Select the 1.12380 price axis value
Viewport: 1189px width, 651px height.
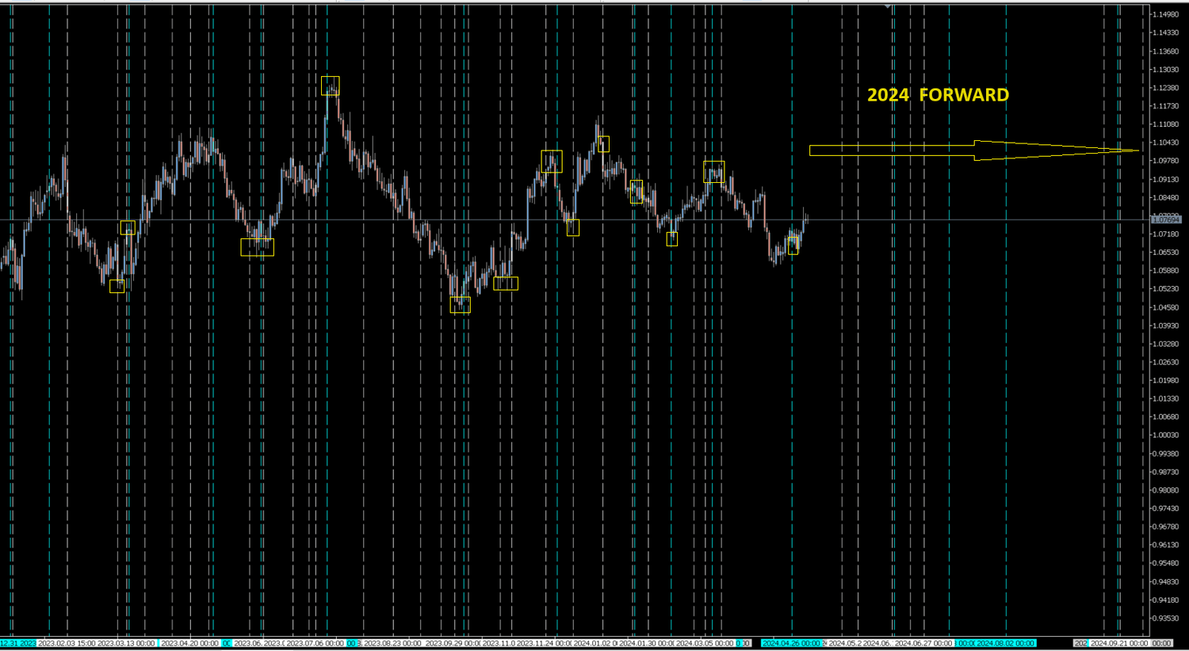1167,88
